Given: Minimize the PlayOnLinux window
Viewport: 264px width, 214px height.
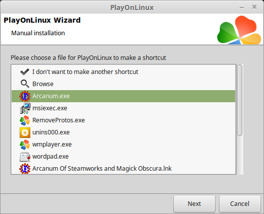Looking at the screenshot, I should [242, 8].
